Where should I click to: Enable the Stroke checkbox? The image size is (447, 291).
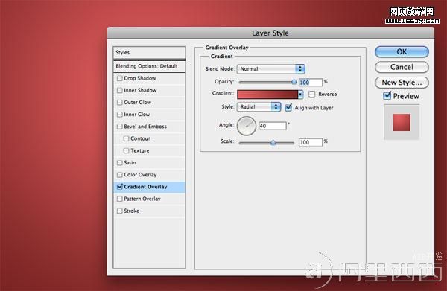point(120,211)
